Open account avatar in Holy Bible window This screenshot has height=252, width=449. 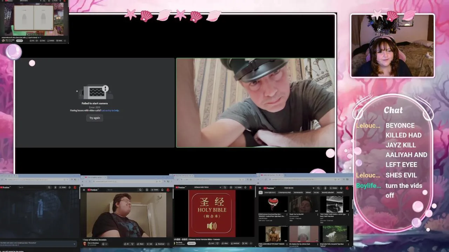coord(250,187)
